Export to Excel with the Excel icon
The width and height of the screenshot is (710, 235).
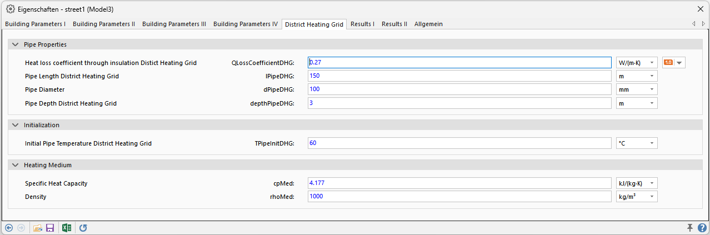pyautogui.click(x=67, y=228)
